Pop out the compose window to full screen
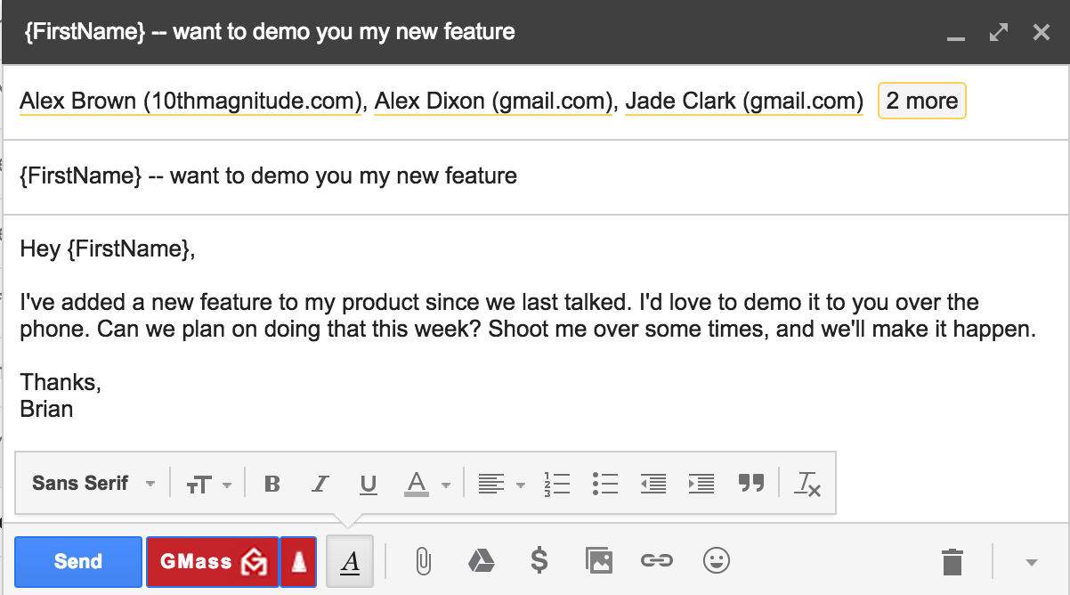The width and height of the screenshot is (1070, 595). pyautogui.click(x=999, y=33)
